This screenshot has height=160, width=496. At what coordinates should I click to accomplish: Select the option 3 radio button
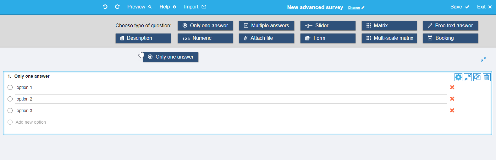coord(10,111)
